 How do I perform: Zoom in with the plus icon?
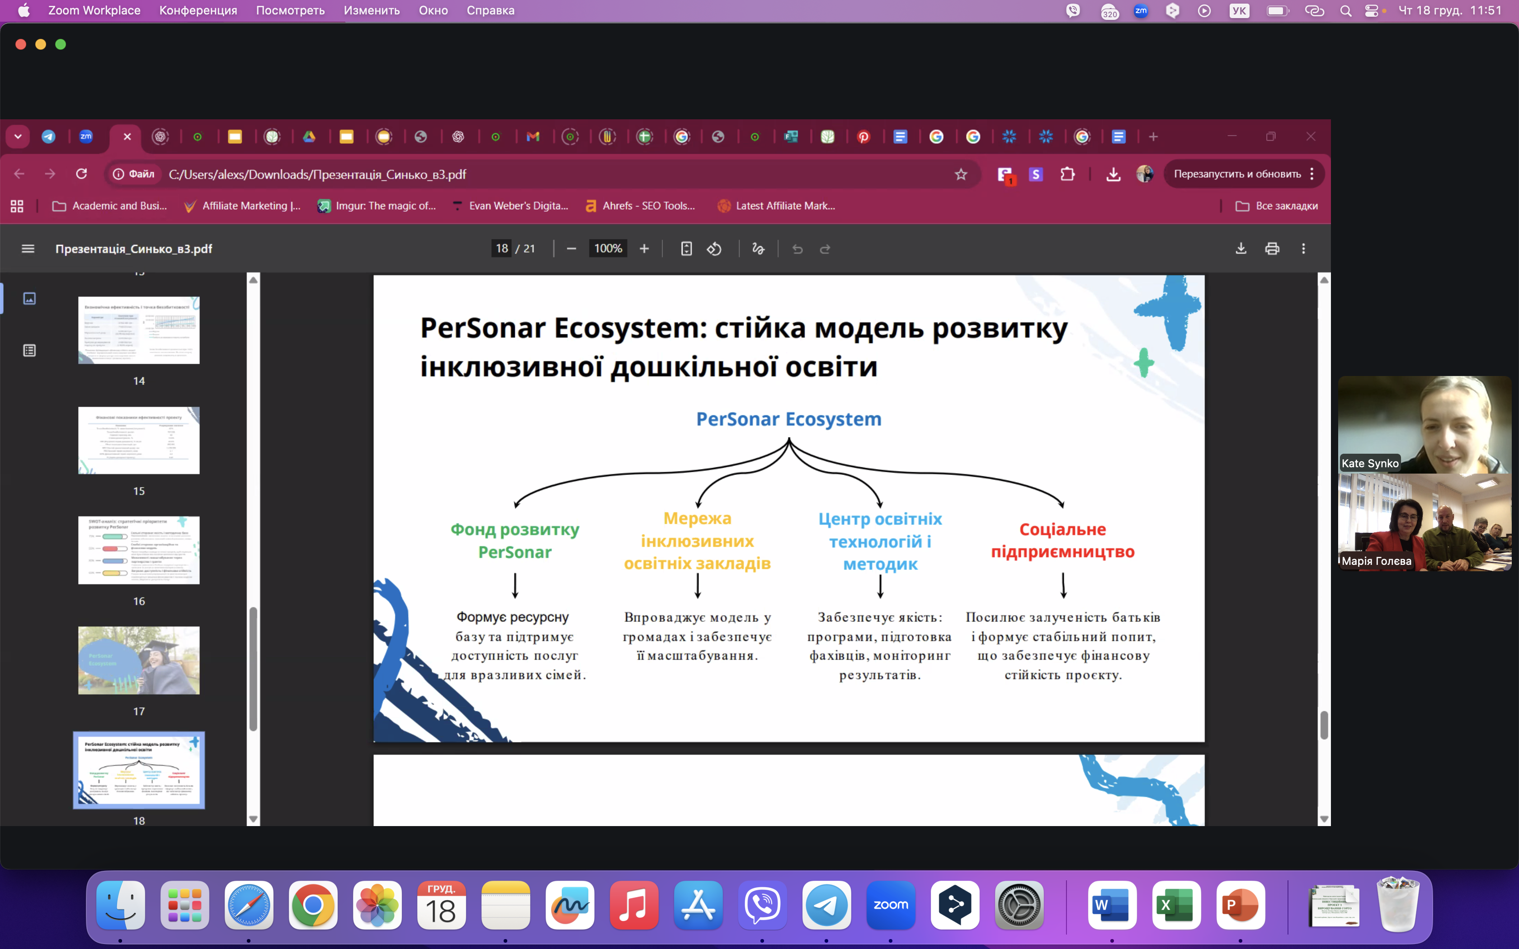tap(644, 249)
